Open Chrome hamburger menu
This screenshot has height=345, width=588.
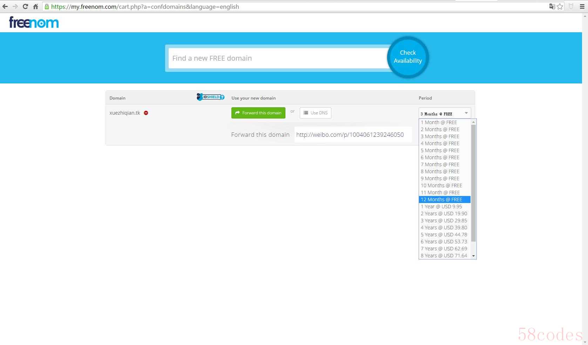(582, 6)
